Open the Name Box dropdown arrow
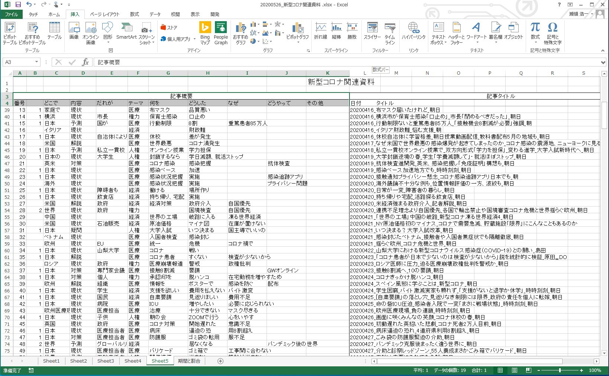The width and height of the screenshot is (609, 376). click(36, 62)
